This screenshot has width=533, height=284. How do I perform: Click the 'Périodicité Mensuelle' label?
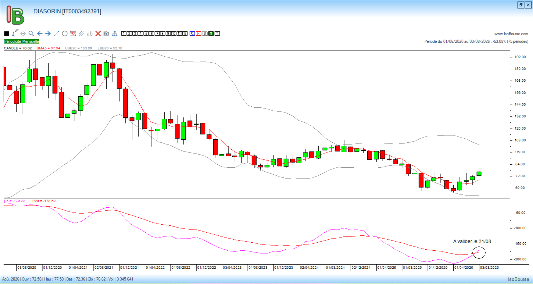(x=22, y=41)
